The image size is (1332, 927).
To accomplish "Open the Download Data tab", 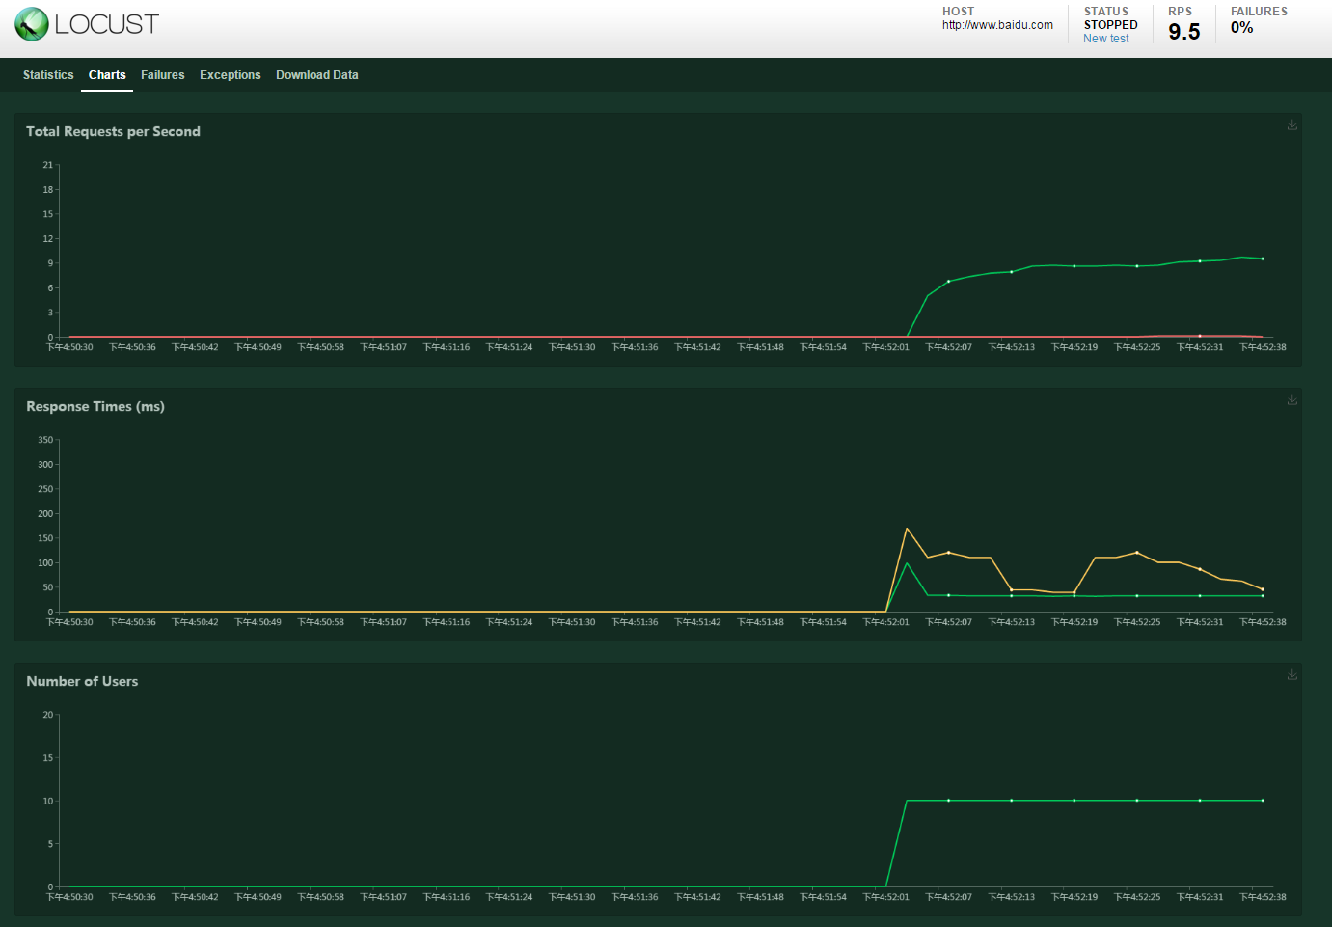I will click(316, 75).
